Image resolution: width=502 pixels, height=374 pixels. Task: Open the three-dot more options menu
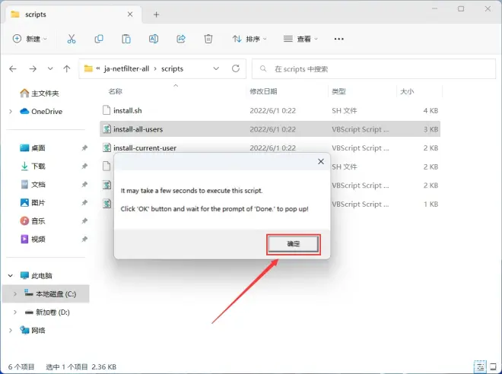click(x=338, y=39)
